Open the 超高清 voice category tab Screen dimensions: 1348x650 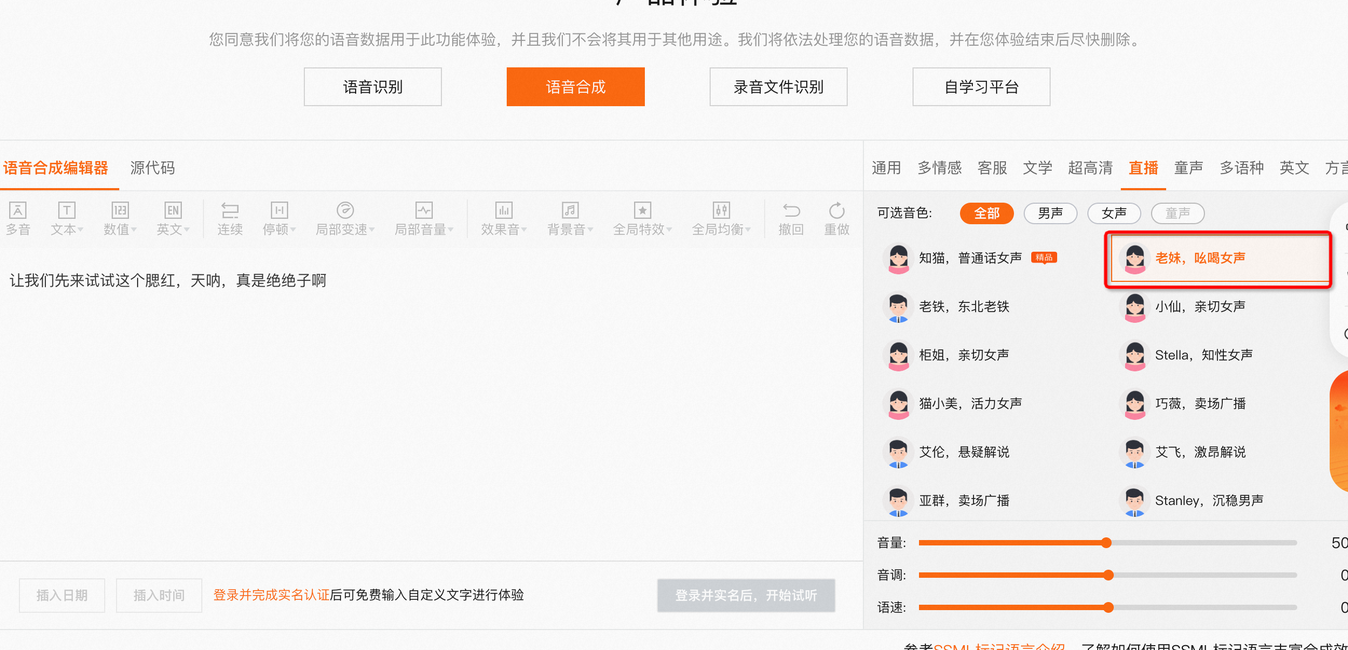[x=1090, y=168]
